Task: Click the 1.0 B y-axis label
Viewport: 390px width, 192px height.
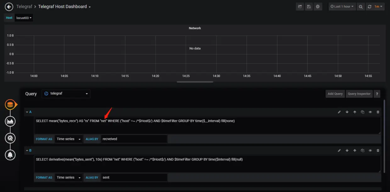Action: (10, 36)
